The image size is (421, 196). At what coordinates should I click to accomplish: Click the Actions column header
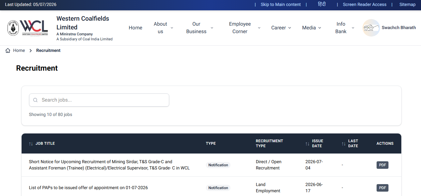(x=385, y=143)
